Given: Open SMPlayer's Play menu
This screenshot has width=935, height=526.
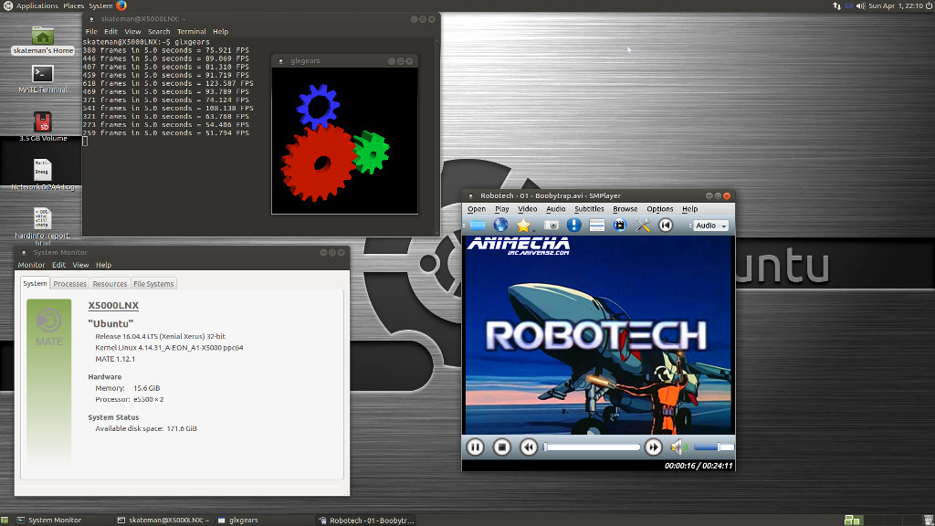Looking at the screenshot, I should (502, 209).
